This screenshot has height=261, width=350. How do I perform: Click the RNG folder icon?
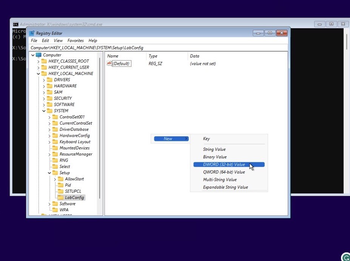pyautogui.click(x=55, y=160)
